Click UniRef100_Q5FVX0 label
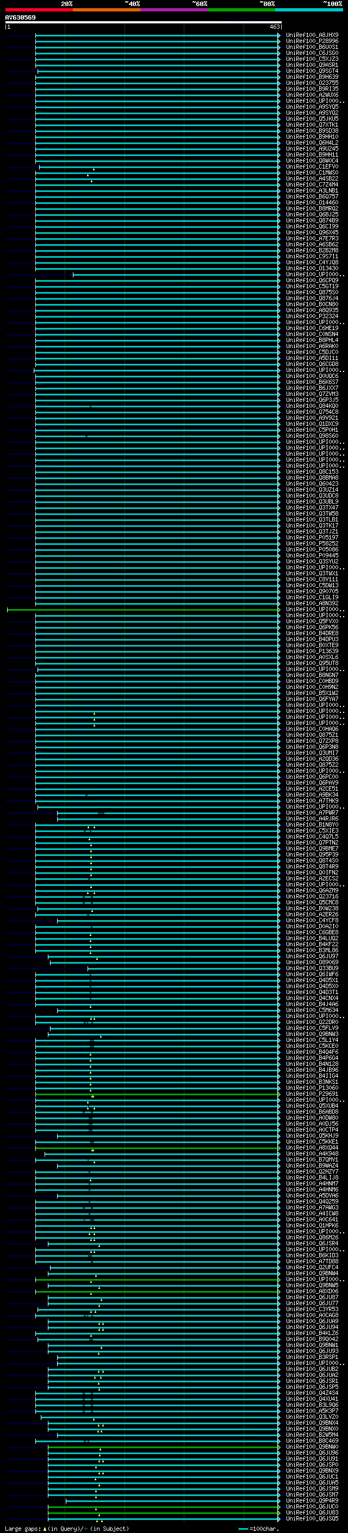The width and height of the screenshot is (348, 1533). click(x=312, y=621)
